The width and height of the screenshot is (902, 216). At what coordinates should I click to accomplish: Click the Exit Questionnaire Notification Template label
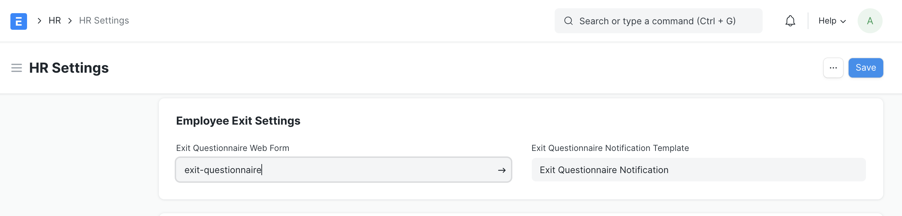click(x=610, y=148)
